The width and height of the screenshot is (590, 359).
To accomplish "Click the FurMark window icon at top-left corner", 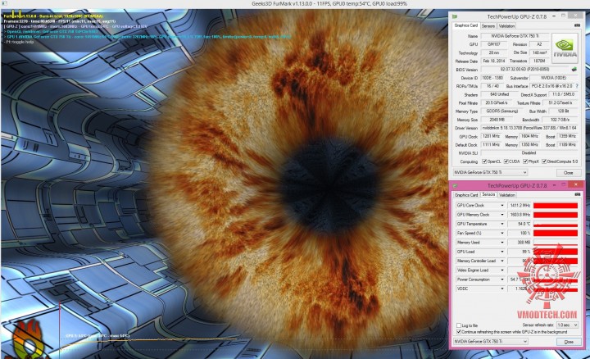I will 4,3.
